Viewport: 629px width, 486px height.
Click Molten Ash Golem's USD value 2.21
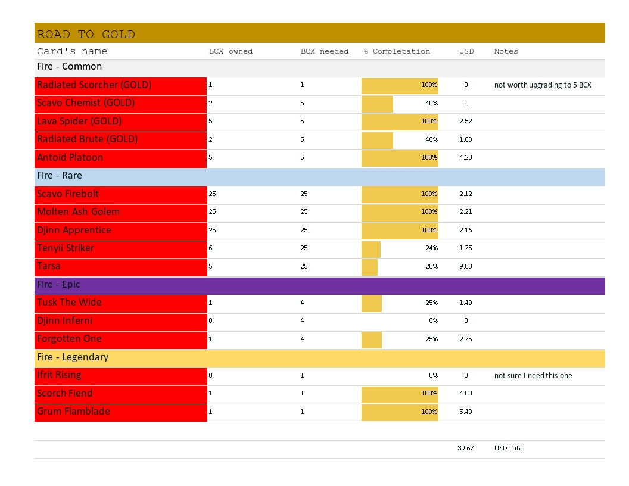point(466,211)
